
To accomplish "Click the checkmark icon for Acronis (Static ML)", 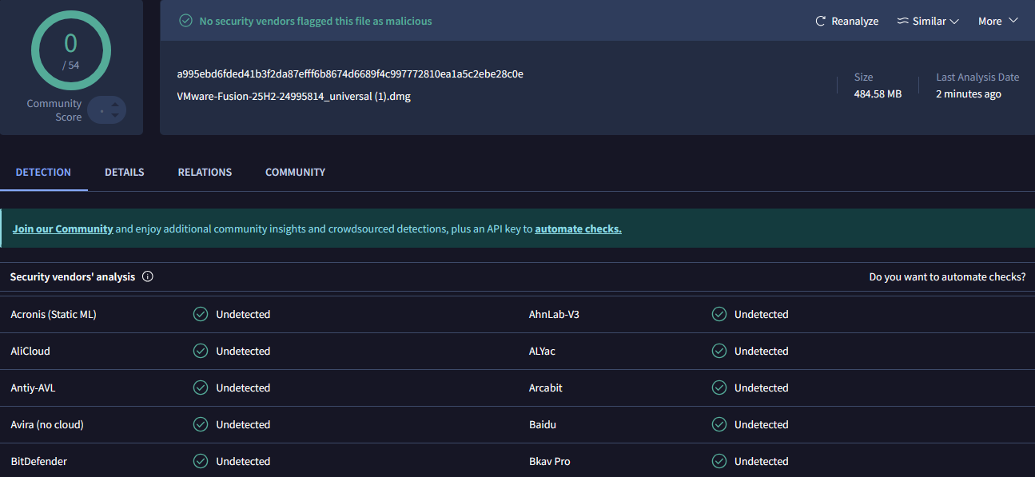I will 201,314.
